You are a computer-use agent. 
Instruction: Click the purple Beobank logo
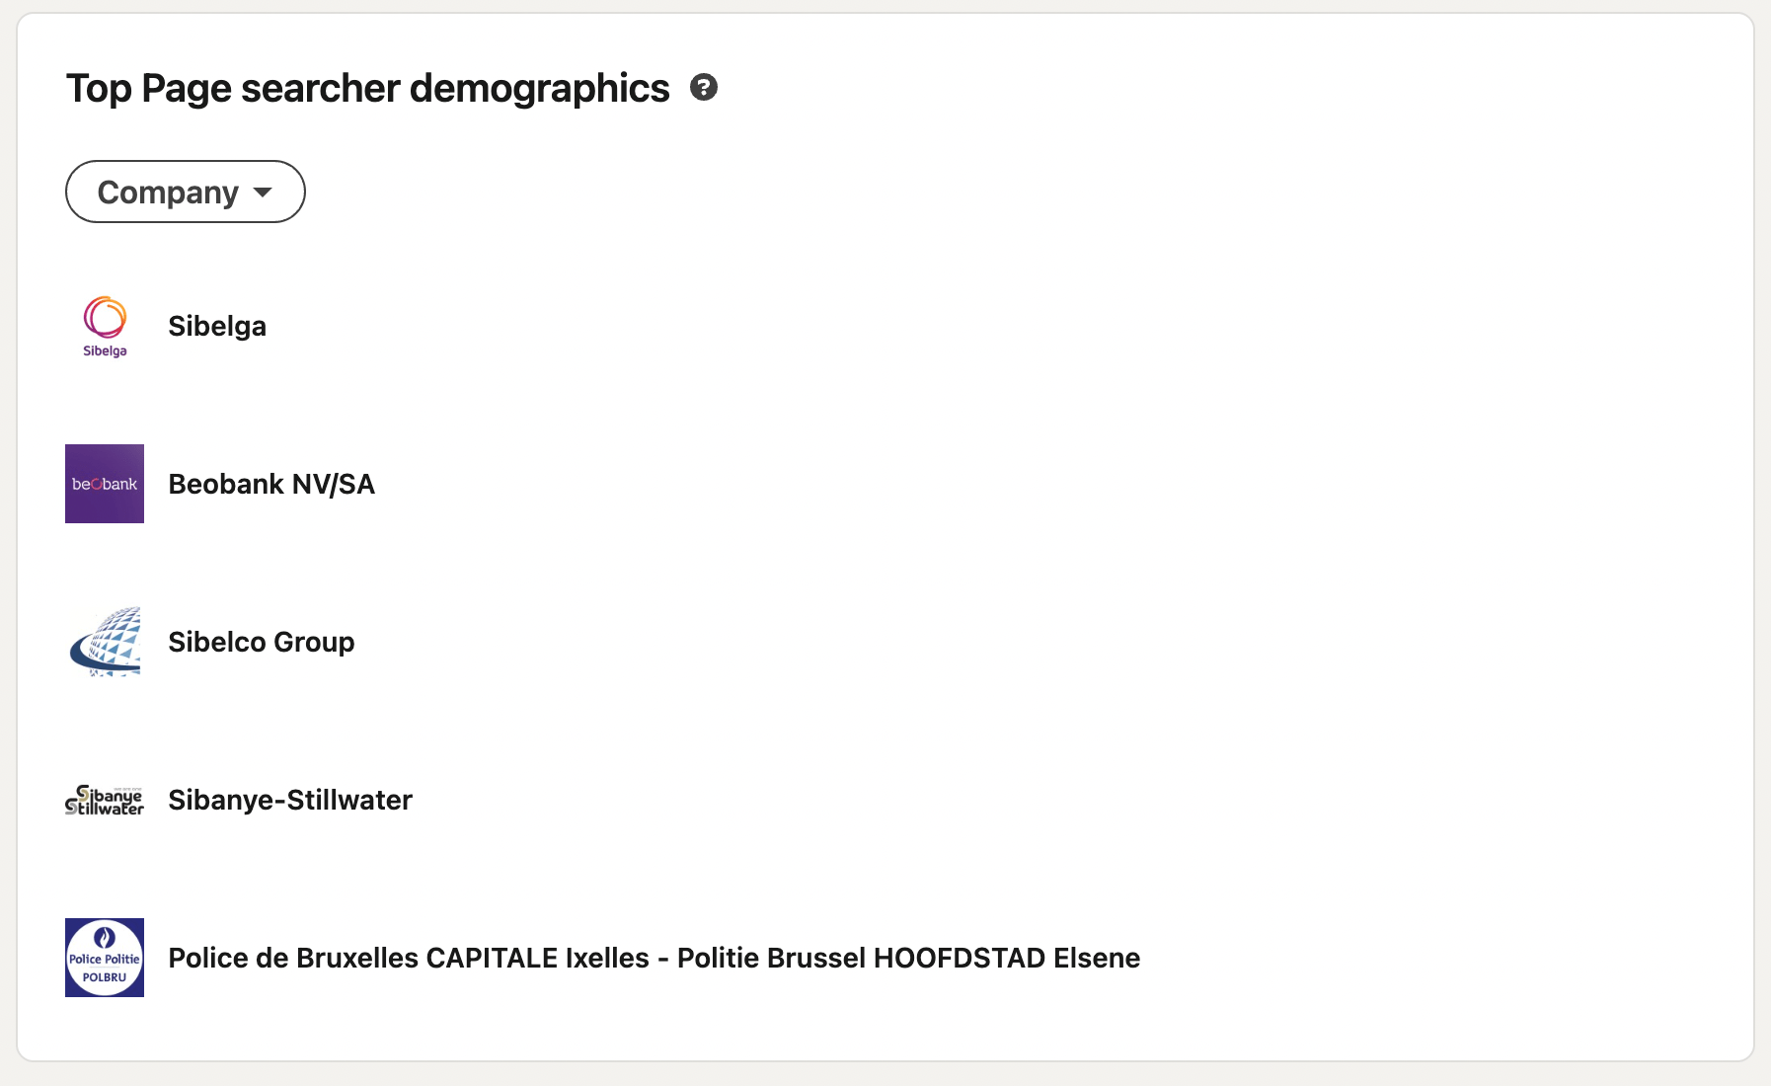pyautogui.click(x=105, y=484)
